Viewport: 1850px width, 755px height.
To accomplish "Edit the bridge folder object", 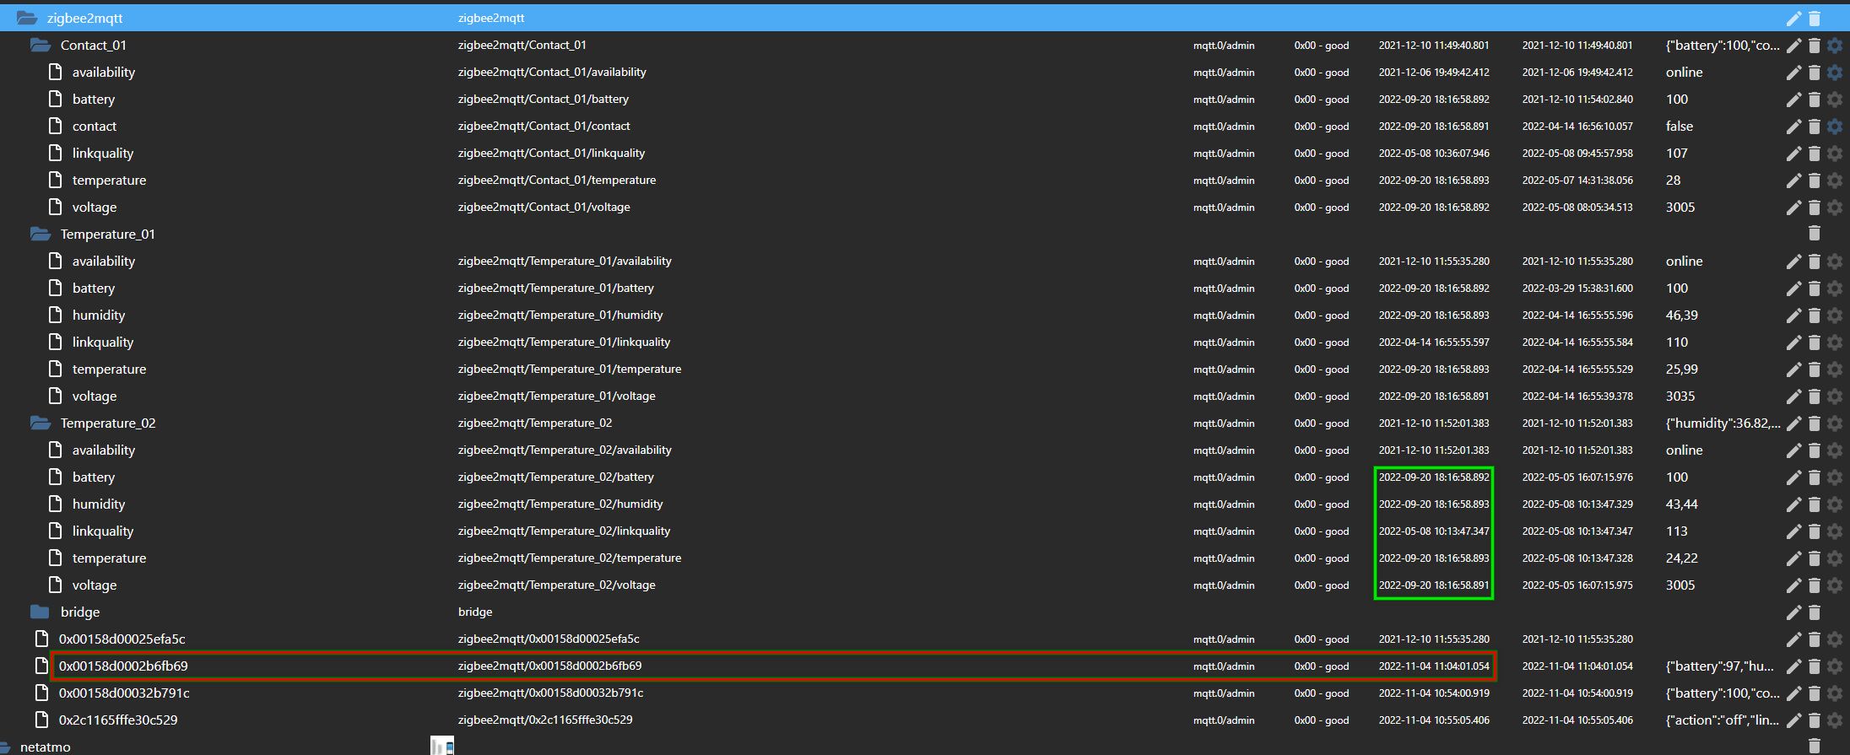I will coord(1793,612).
